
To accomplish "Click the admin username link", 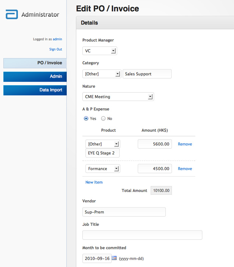I will (x=57, y=39).
